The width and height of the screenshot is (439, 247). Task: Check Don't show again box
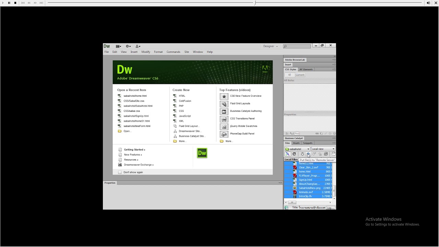tap(120, 172)
